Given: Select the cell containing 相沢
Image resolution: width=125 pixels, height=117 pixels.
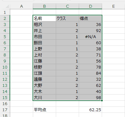Looking at the screenshot, I should 44,25.
